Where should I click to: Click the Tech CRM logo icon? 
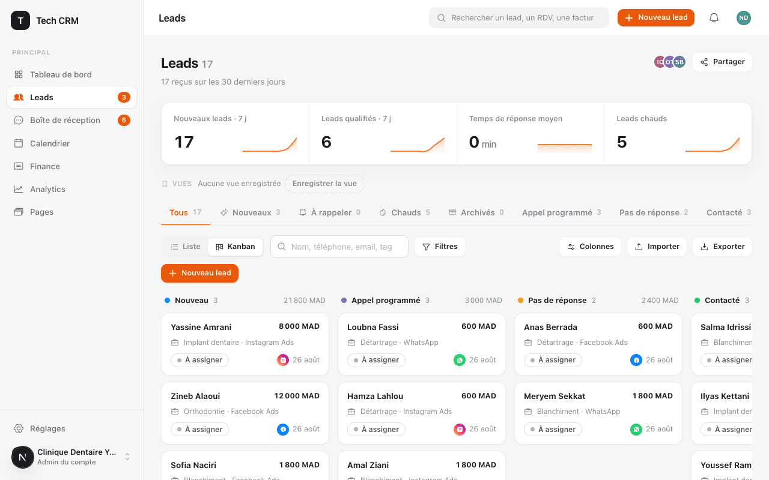click(x=20, y=20)
